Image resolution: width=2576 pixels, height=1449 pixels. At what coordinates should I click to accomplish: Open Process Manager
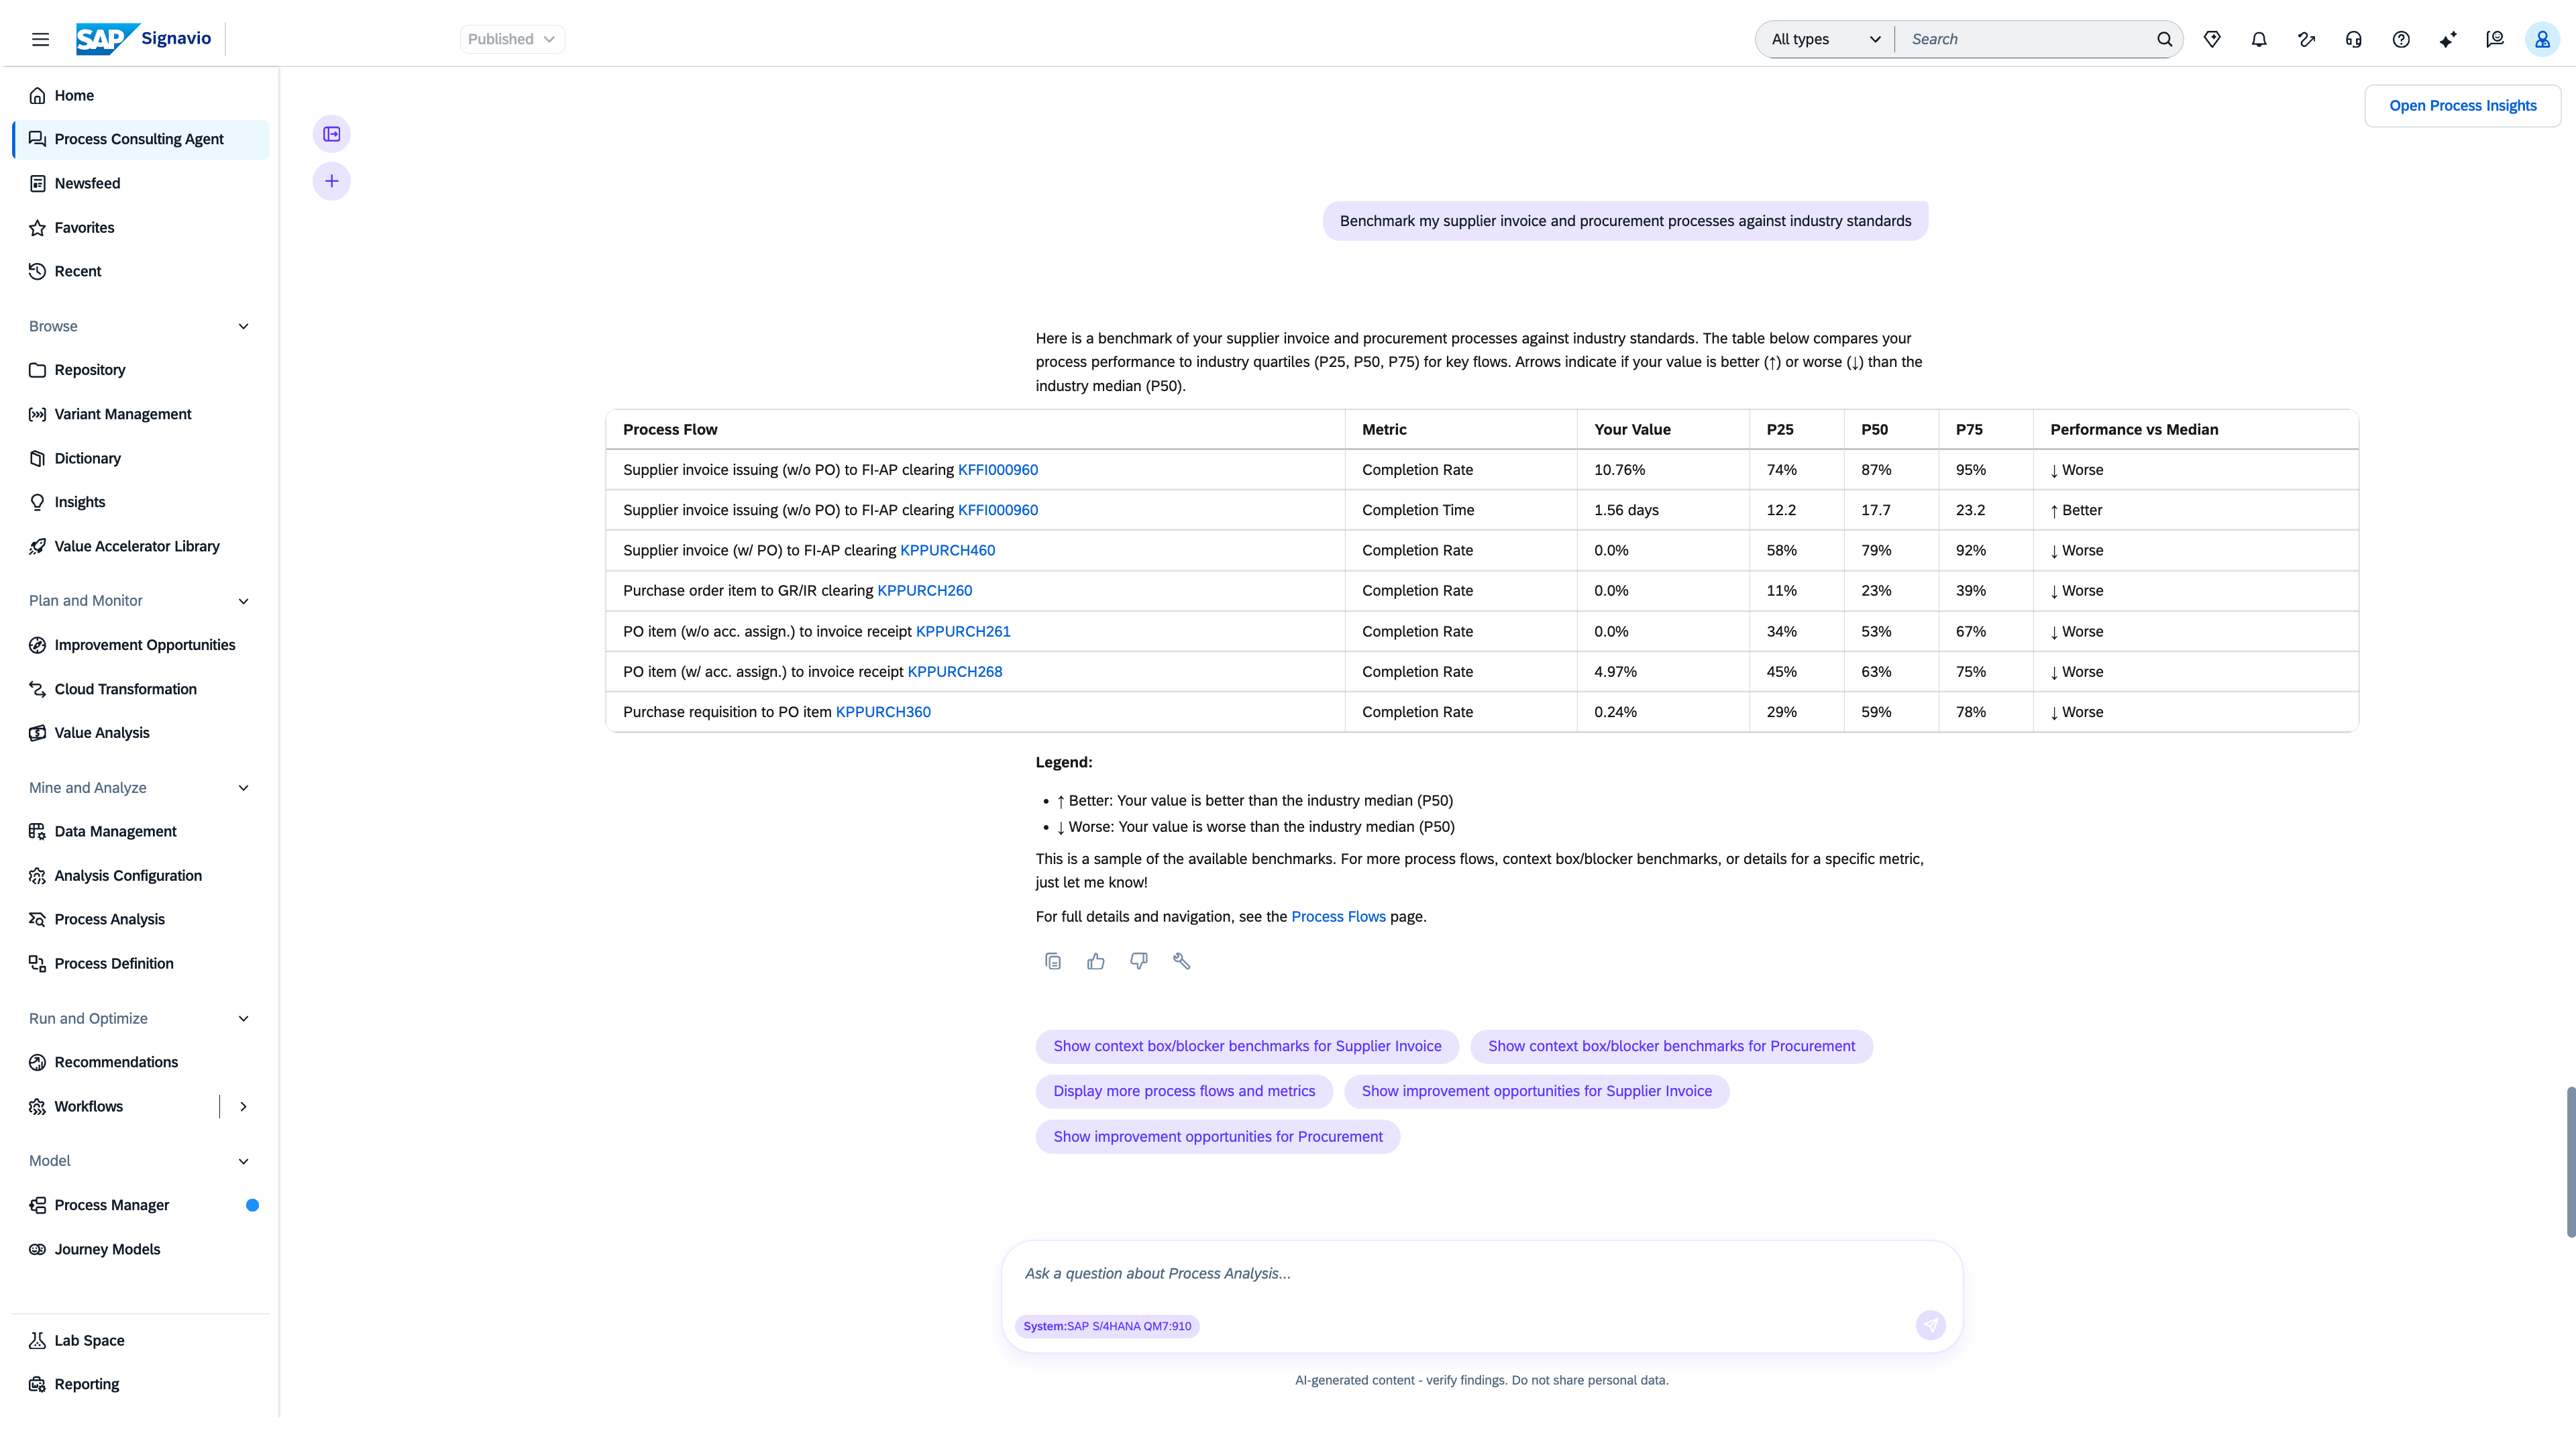coord(140,1205)
